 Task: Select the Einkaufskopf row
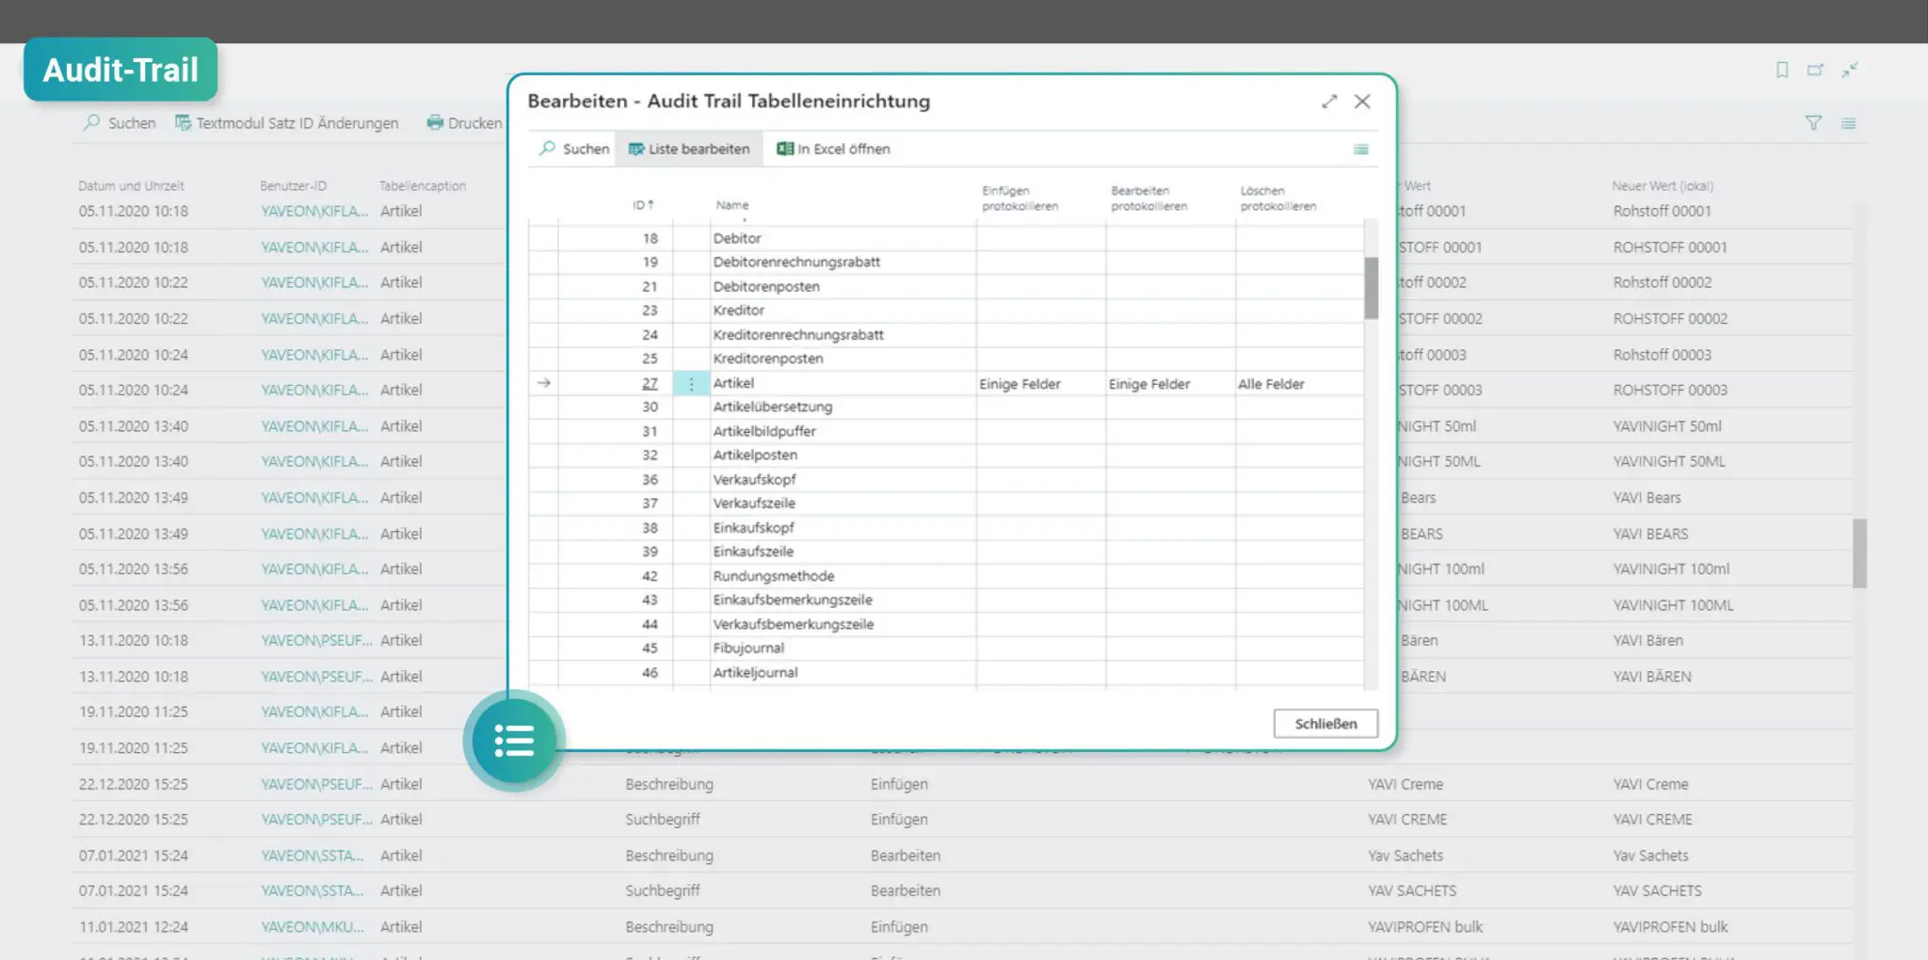[946, 528]
